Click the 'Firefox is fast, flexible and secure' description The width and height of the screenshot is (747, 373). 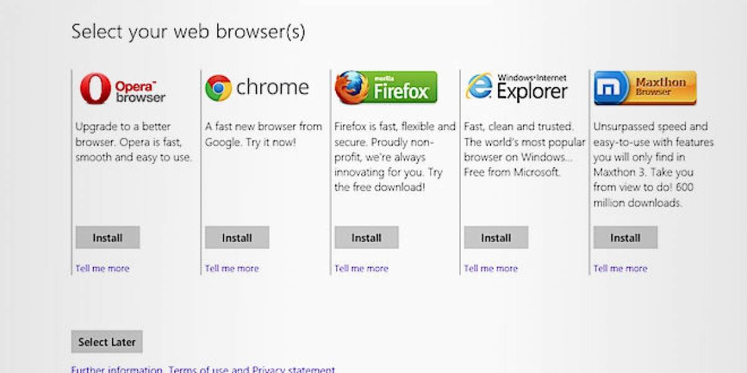pyautogui.click(x=395, y=157)
